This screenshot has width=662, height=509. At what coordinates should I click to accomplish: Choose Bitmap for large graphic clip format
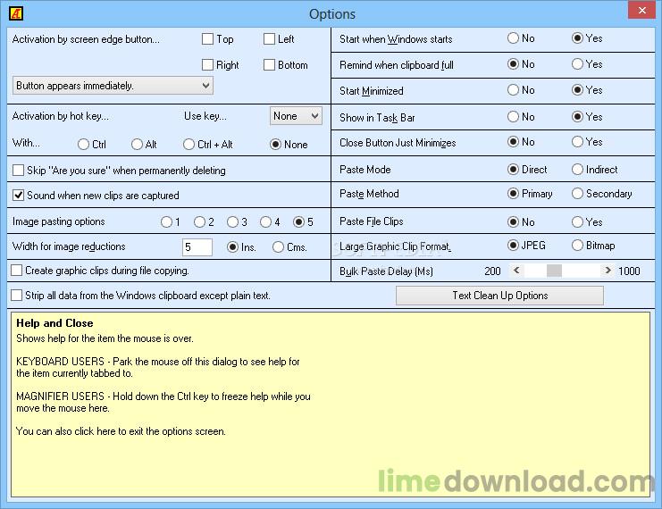[577, 246]
